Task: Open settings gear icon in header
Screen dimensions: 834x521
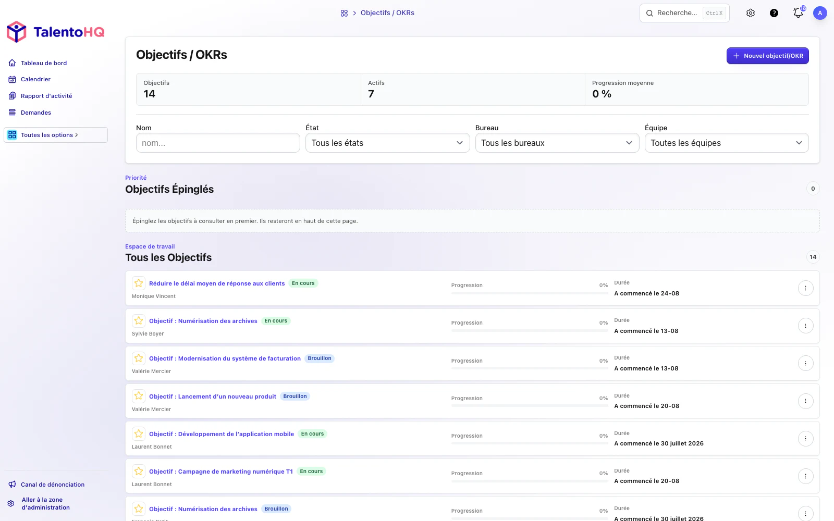Action: click(751, 13)
